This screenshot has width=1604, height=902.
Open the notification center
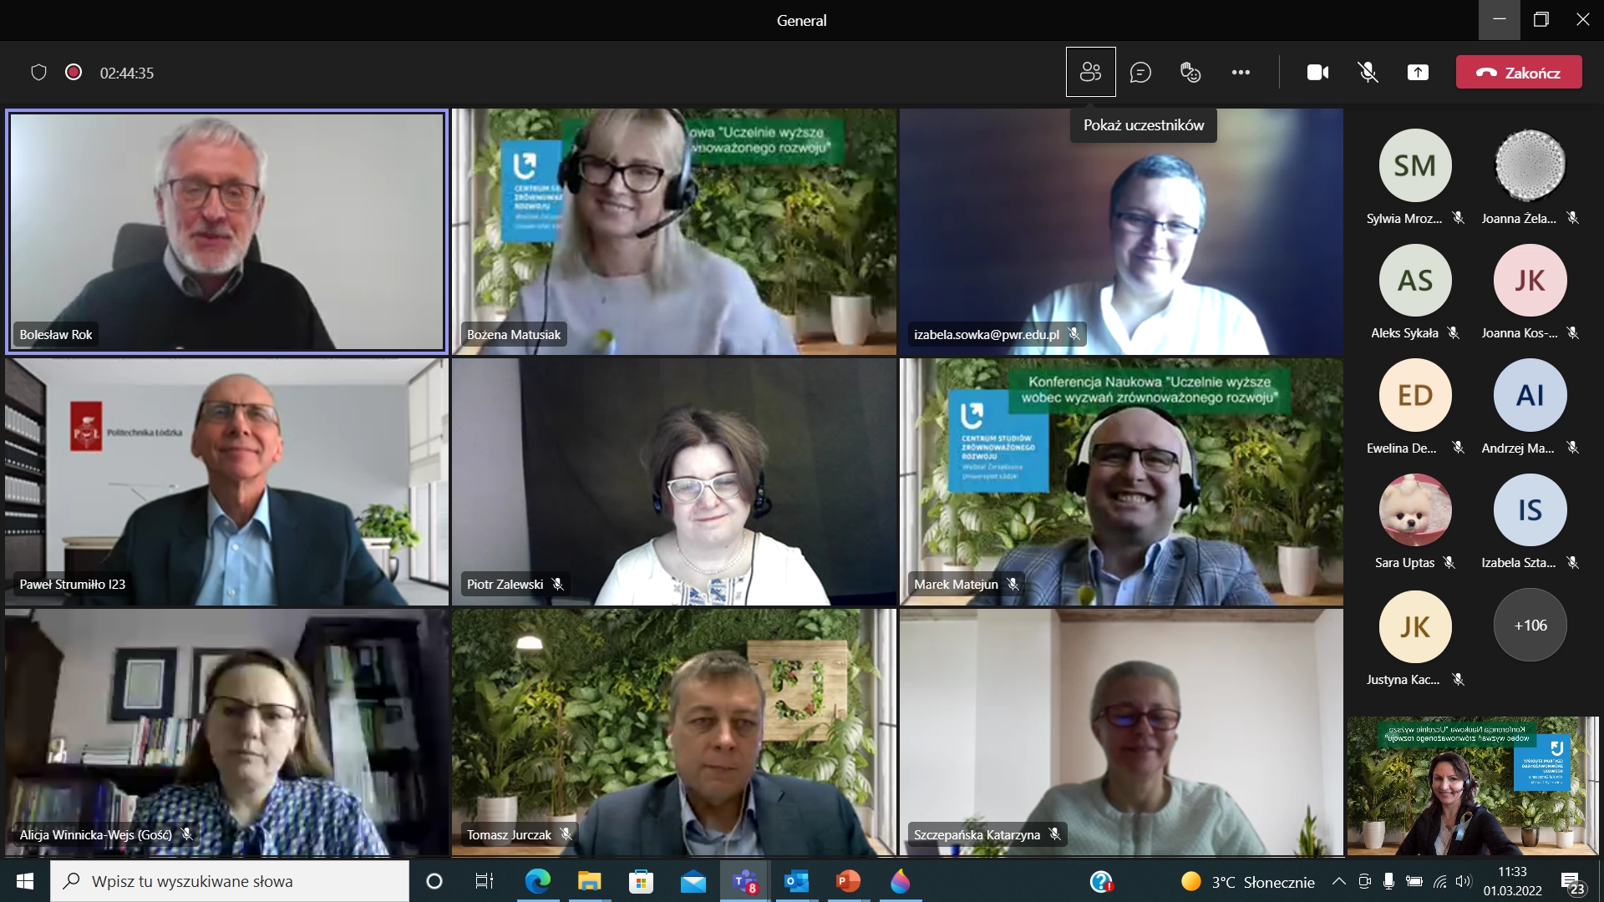(x=1574, y=881)
